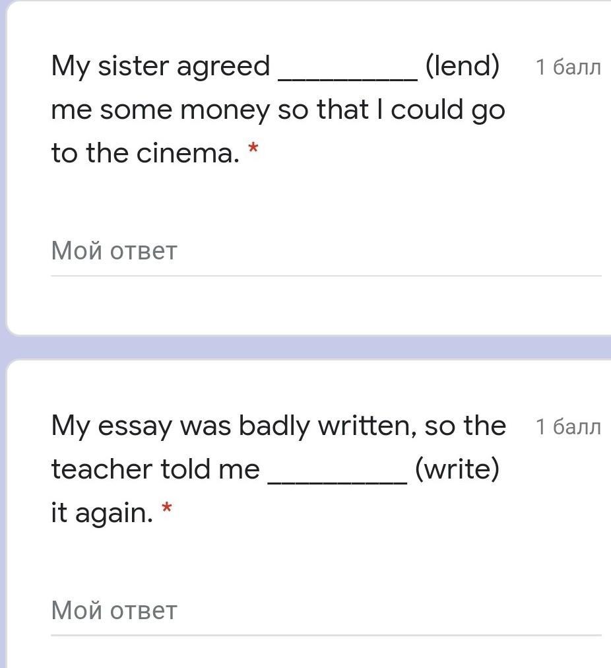The height and width of the screenshot is (668, 611).
Task: Click the underline of the first answer field
Action: [326, 276]
